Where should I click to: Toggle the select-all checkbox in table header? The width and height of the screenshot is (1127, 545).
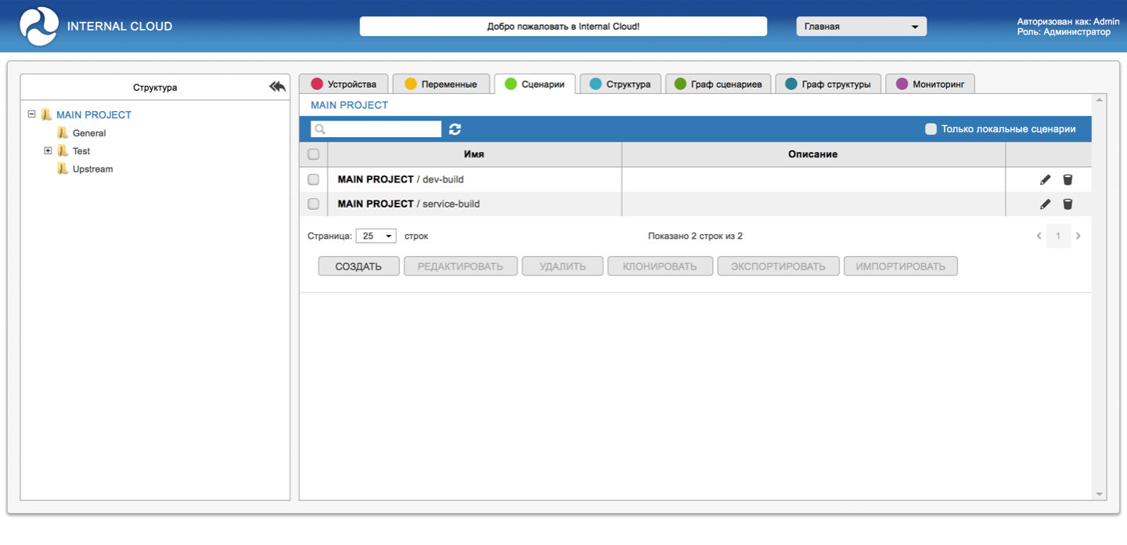[x=314, y=154]
